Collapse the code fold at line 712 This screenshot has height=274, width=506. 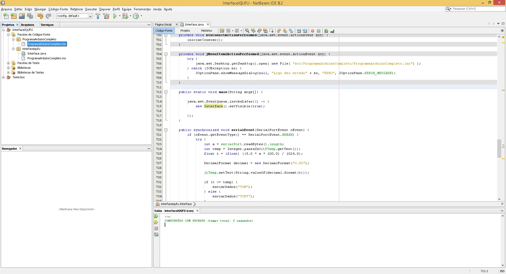click(166, 92)
